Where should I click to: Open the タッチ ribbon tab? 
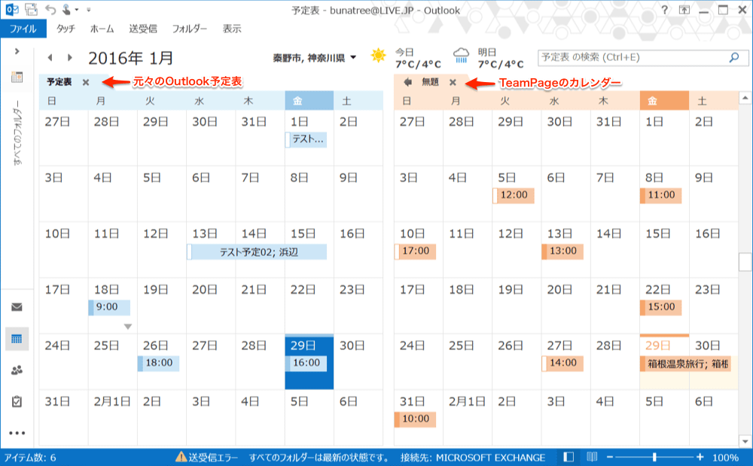click(66, 29)
